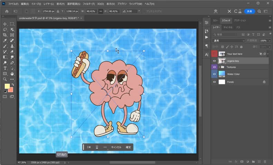Screen dimensions: 273x165
Task: Click the yellow foreground color swatch
Action: [x=7, y=86]
